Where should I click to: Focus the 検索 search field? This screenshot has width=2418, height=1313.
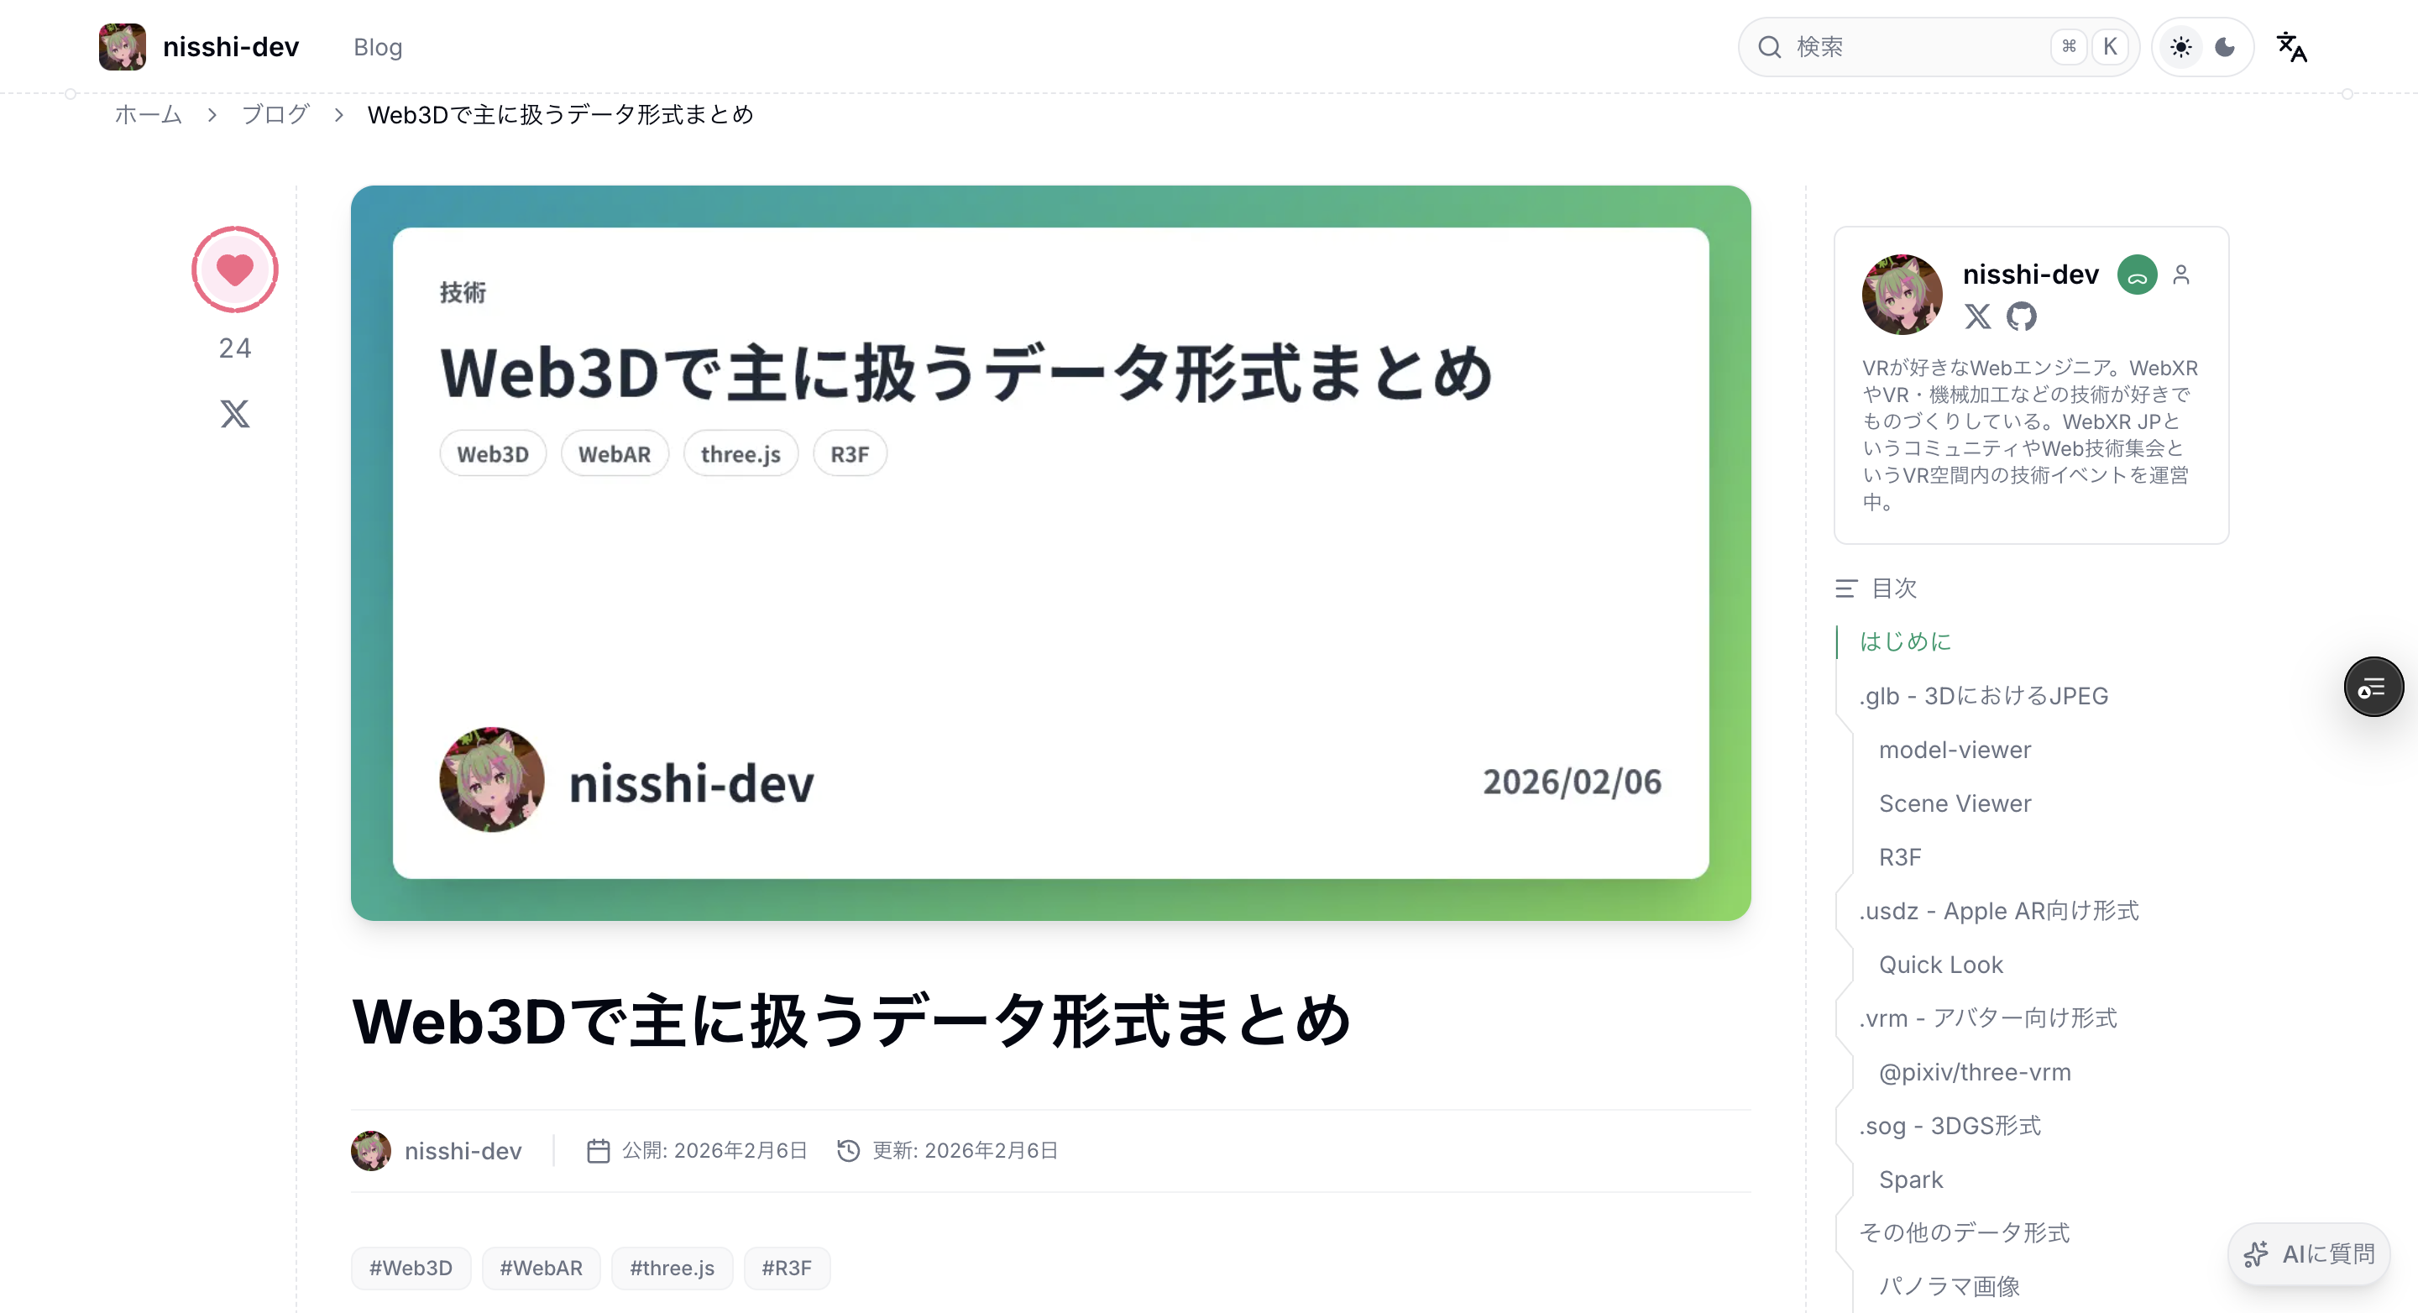[x=1915, y=47]
